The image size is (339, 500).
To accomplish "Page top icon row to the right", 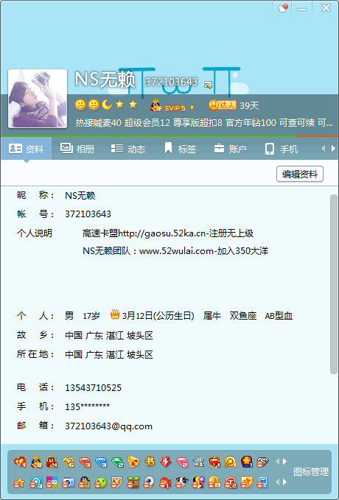I will click(x=285, y=462).
